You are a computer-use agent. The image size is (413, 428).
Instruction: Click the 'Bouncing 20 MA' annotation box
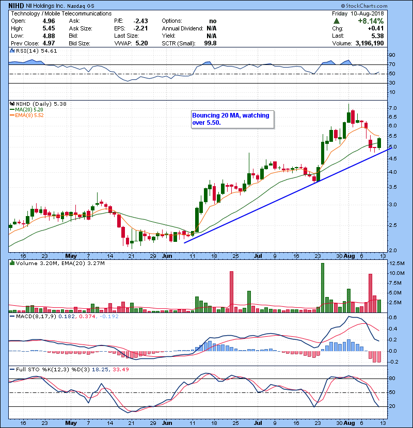(232, 119)
